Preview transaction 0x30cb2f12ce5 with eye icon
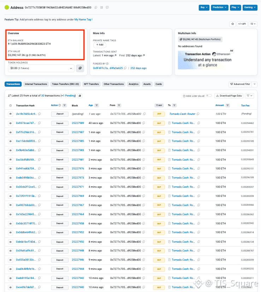 11,187
